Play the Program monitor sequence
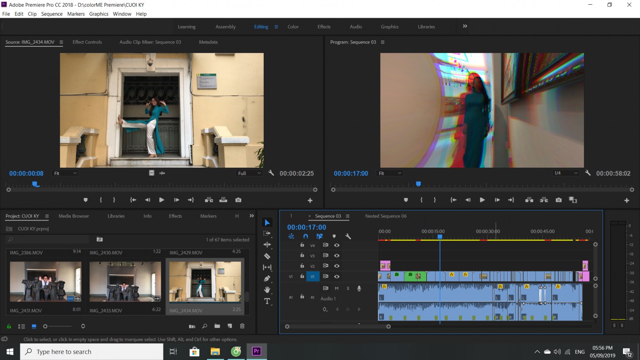The image size is (640, 360). 482,200
